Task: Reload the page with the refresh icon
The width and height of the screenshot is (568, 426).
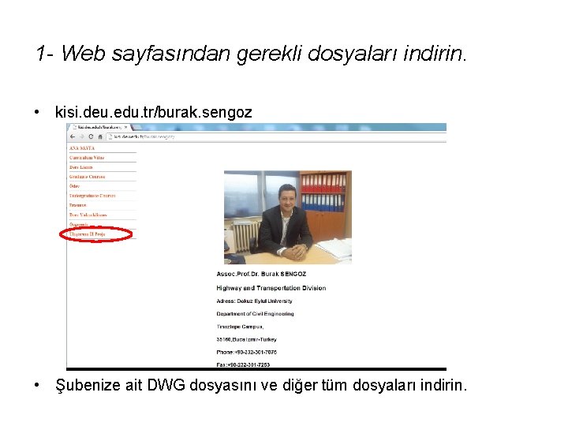Action: point(91,136)
